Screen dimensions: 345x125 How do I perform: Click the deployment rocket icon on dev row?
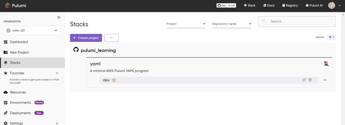[x=304, y=80]
